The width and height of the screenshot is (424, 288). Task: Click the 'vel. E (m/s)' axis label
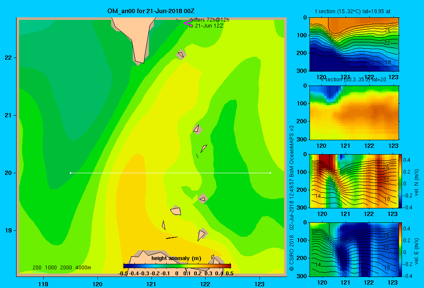pos(416,251)
